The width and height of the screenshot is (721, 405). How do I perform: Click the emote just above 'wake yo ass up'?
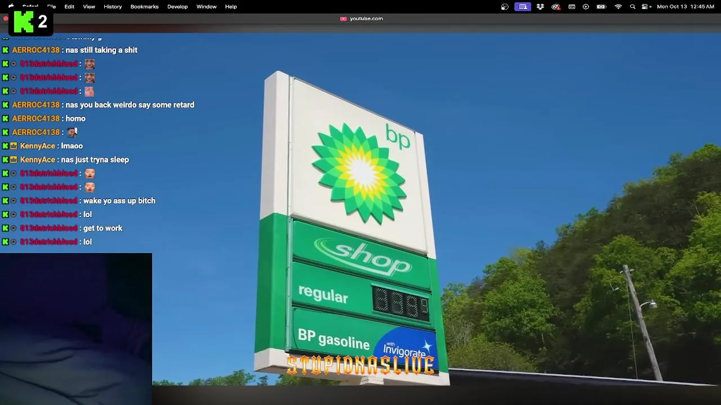[90, 187]
